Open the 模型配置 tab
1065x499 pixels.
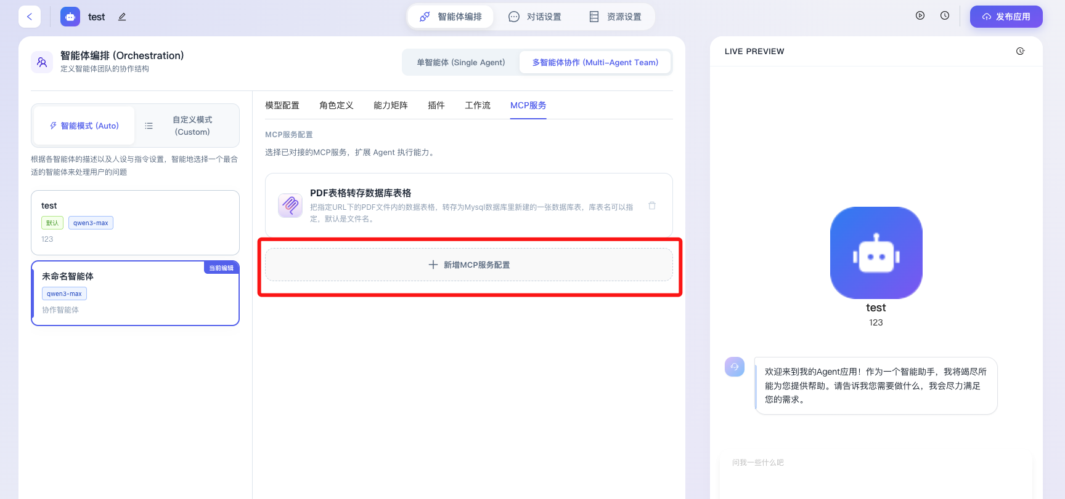282,106
